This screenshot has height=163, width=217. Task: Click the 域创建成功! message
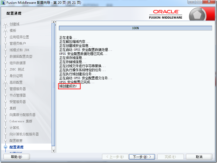(x=68, y=86)
